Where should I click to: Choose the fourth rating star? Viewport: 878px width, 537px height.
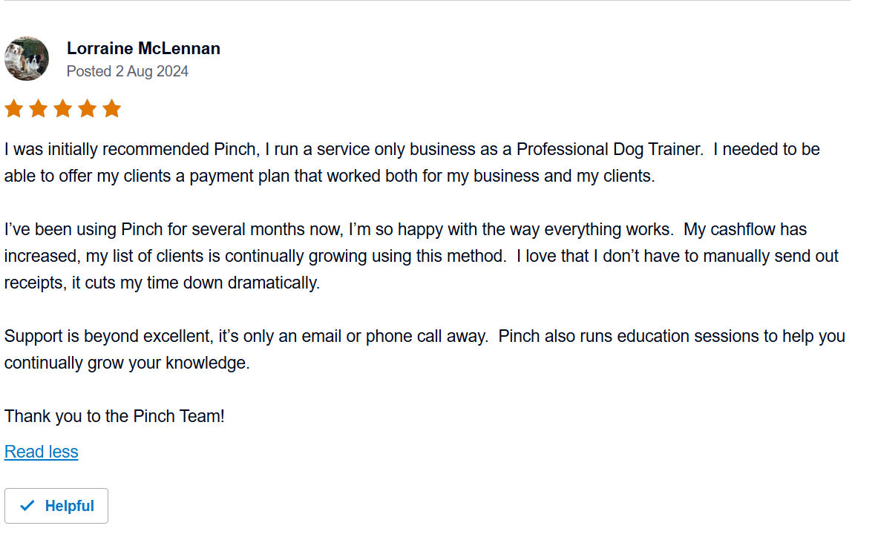click(x=88, y=108)
